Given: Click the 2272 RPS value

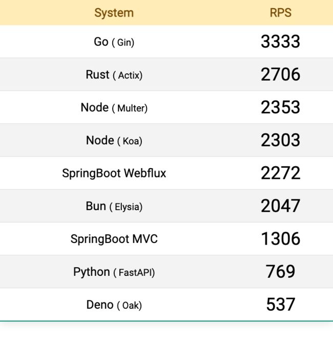Looking at the screenshot, I should [x=281, y=173].
